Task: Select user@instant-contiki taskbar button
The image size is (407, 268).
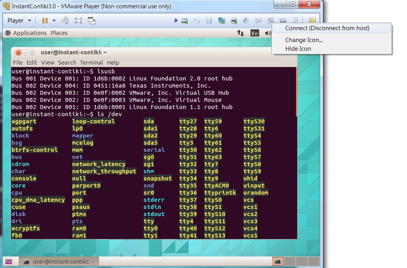Action: 59,262
